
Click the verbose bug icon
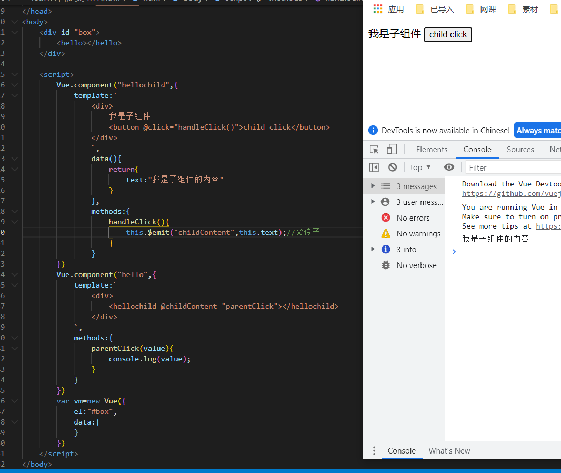[386, 265]
